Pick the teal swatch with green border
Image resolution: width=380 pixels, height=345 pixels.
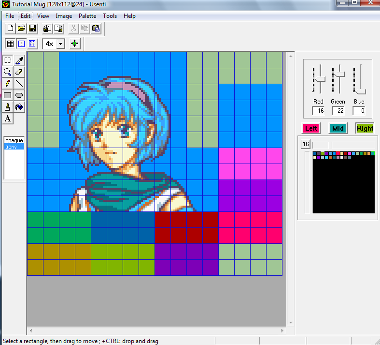click(373, 153)
